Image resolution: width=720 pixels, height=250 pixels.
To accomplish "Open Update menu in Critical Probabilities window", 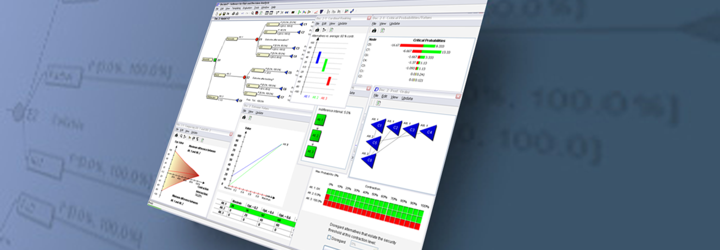I will tap(394, 23).
